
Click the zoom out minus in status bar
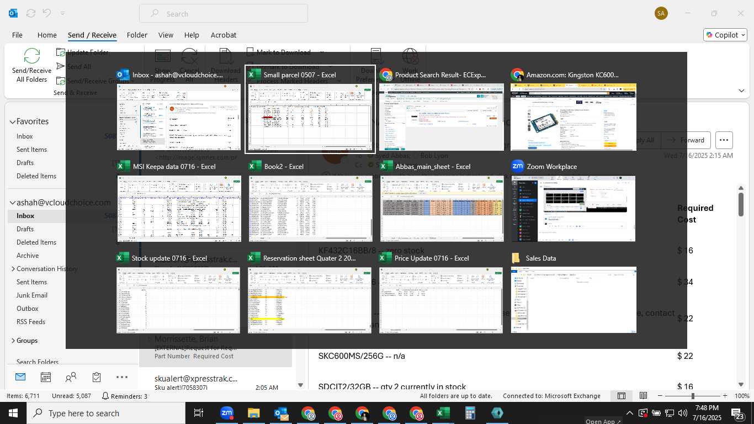660,396
